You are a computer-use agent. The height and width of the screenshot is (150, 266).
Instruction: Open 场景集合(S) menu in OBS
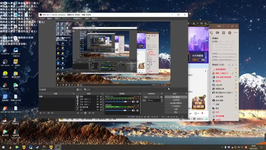78,19
